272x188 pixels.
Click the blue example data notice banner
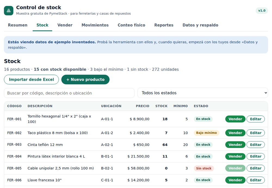(136, 45)
